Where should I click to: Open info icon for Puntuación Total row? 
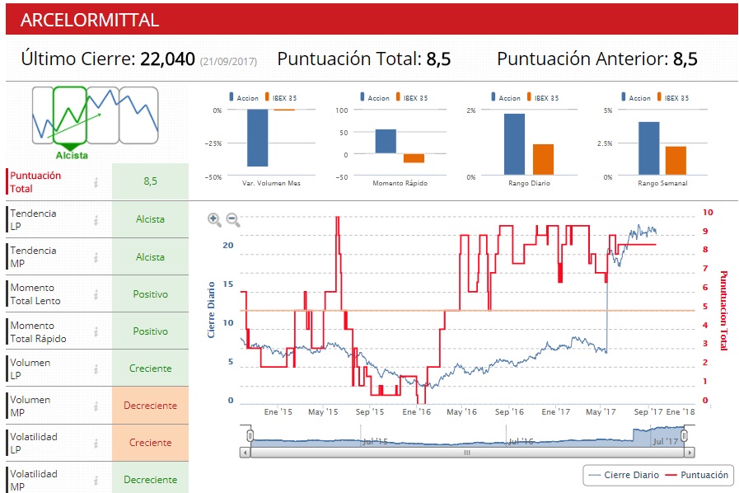pos(96,182)
